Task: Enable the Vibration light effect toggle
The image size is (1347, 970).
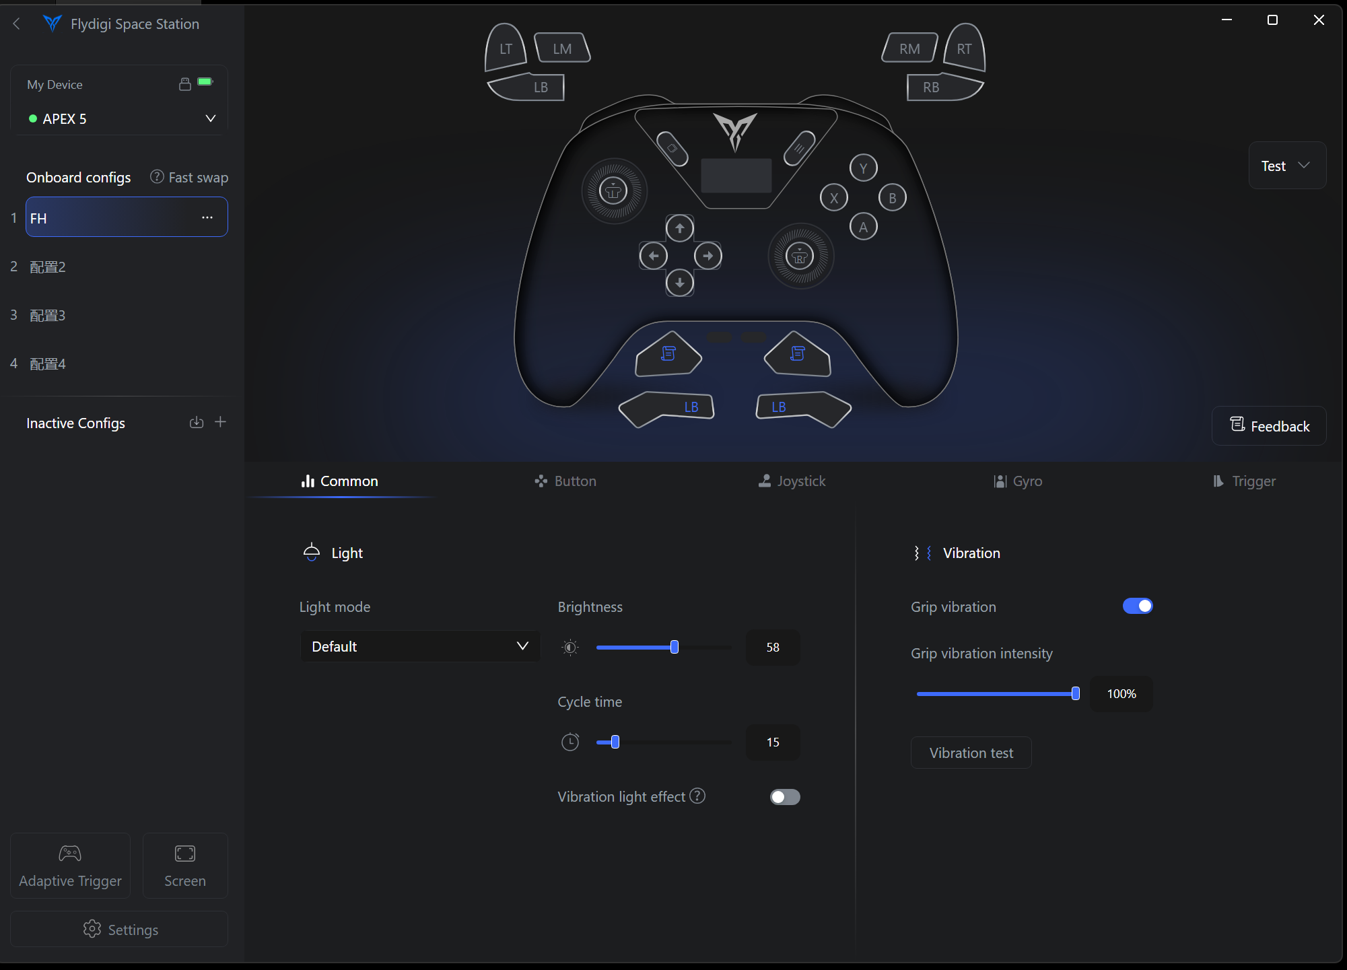Action: click(x=784, y=797)
